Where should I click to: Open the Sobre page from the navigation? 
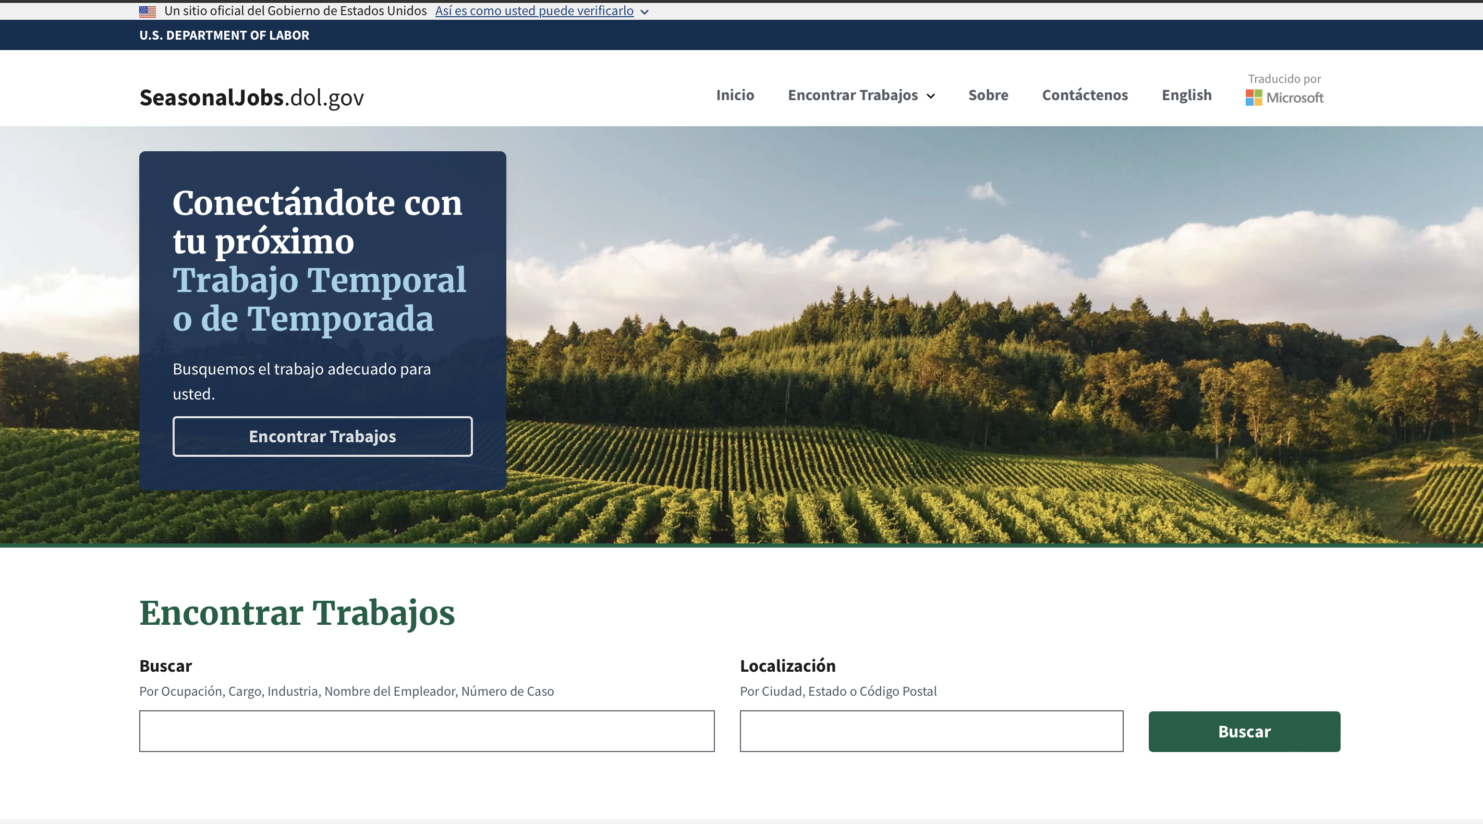click(988, 95)
